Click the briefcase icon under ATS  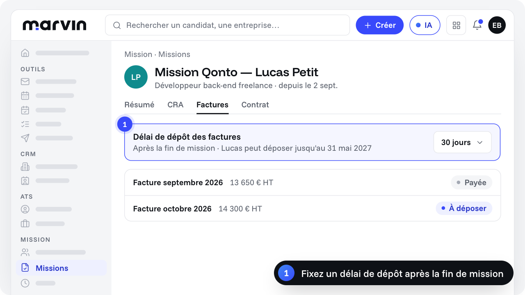25,224
